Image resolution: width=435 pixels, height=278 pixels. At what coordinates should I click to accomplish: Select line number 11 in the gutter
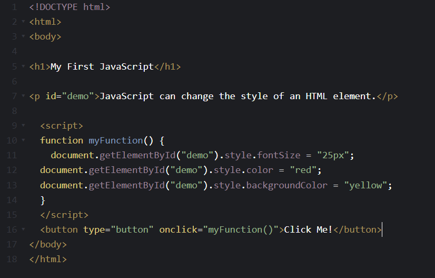pos(12,156)
